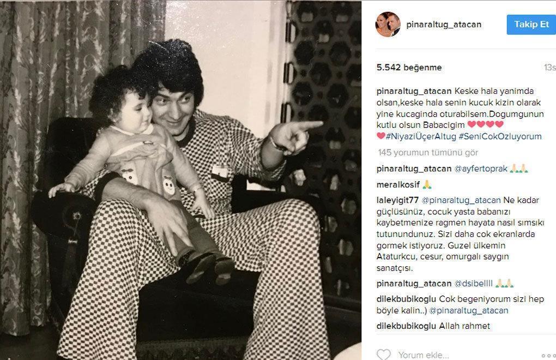Open the @dsibellll mention
This screenshot has height=360, width=556.
pos(473,284)
